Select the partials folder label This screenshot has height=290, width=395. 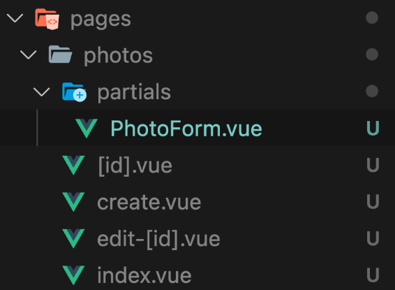(134, 92)
